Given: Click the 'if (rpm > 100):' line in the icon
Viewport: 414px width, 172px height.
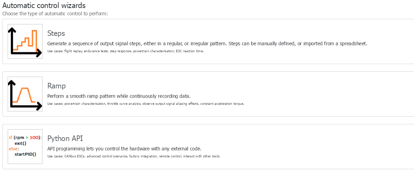Looking at the screenshot, I should click(x=25, y=138).
